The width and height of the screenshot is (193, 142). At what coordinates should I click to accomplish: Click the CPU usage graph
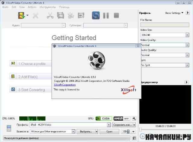pyautogui.click(x=32, y=119)
